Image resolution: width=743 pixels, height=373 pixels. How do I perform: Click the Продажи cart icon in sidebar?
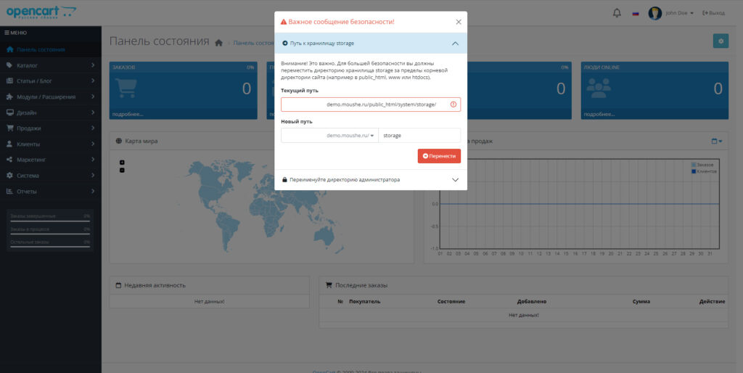point(9,128)
